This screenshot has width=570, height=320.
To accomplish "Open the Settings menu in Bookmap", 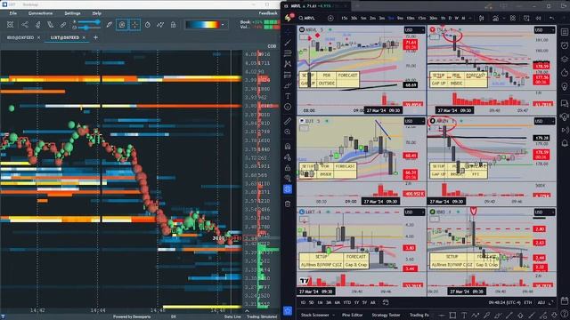I will (x=72, y=13).
